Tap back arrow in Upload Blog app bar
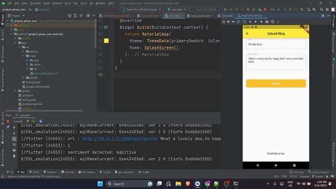Viewport: 336px width, 189px height. coord(247,34)
